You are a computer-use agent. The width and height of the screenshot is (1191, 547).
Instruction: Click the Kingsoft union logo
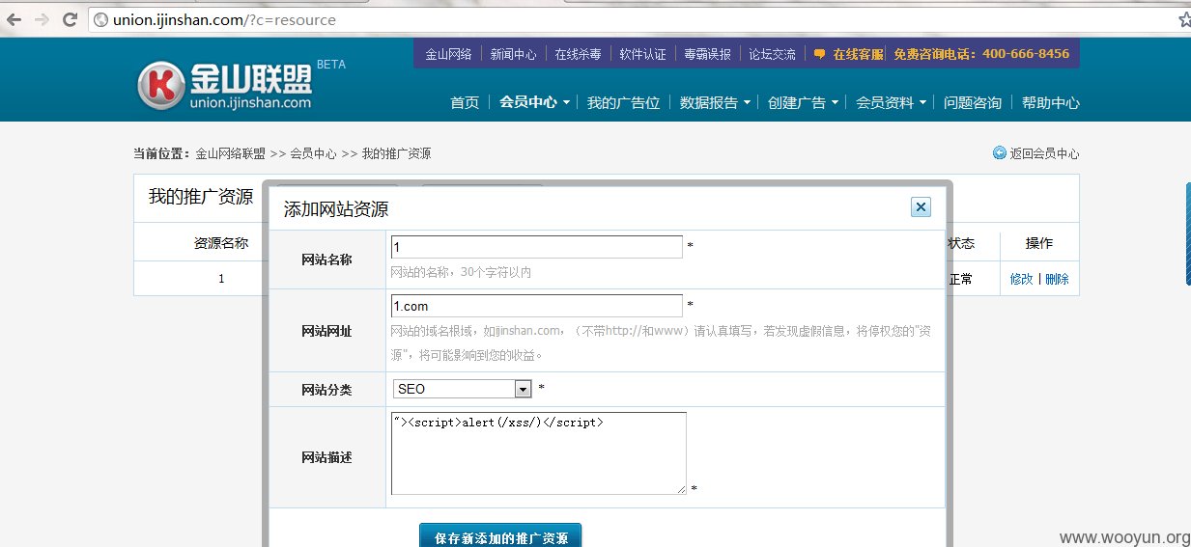pos(224,85)
